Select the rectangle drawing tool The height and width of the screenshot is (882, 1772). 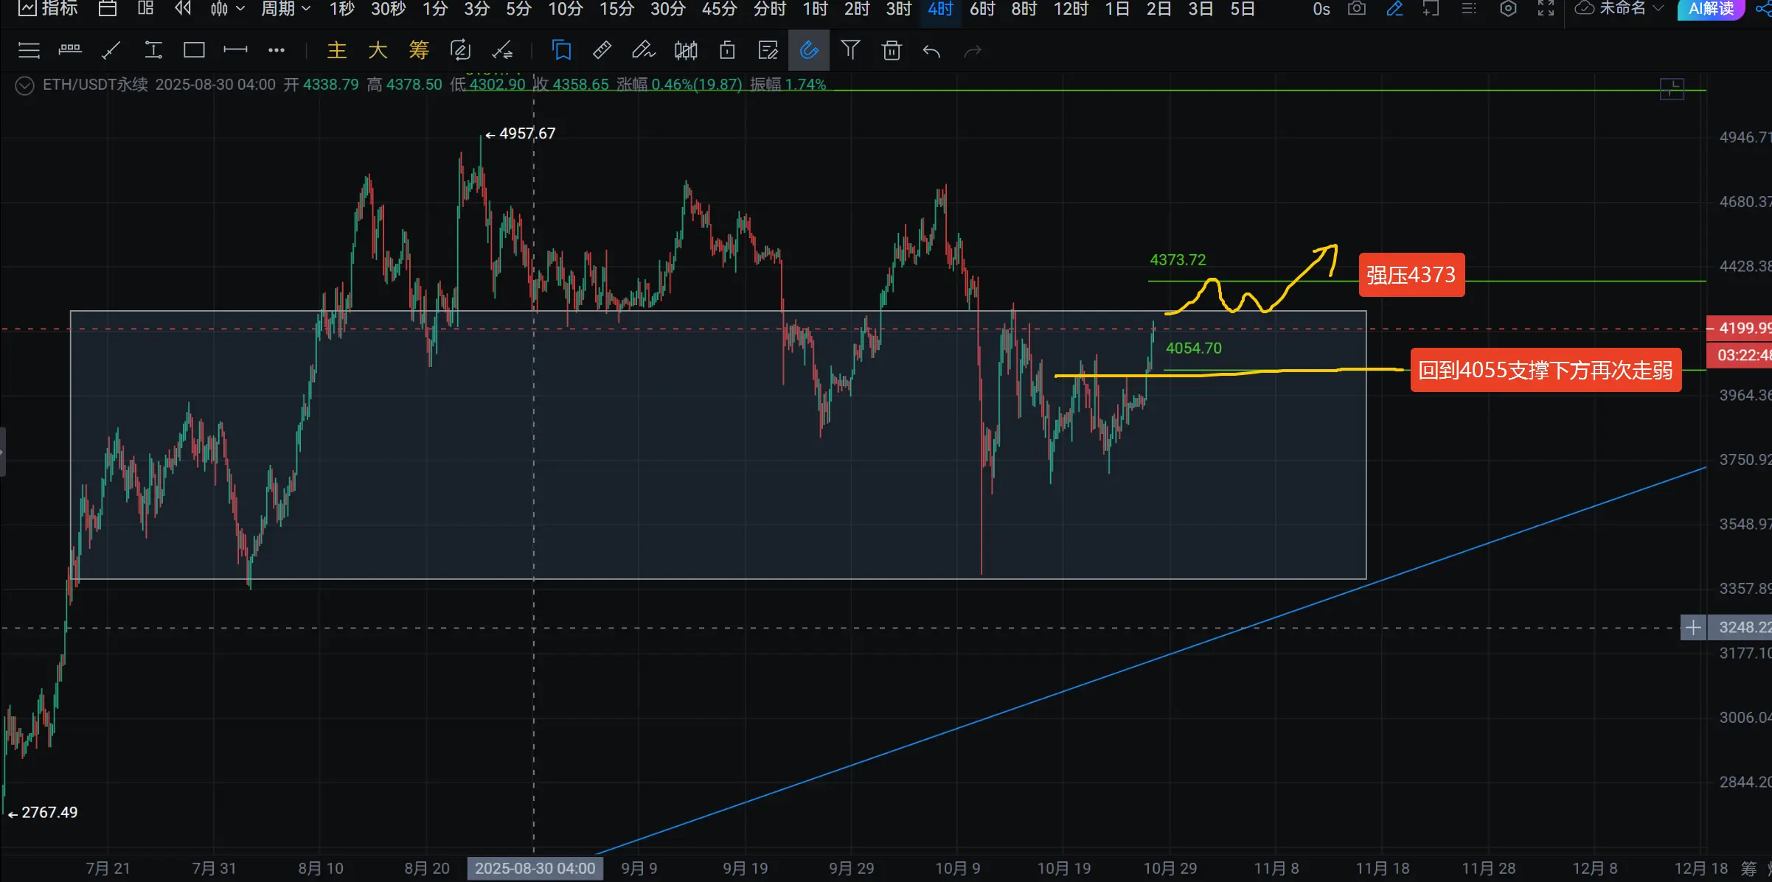click(x=194, y=50)
